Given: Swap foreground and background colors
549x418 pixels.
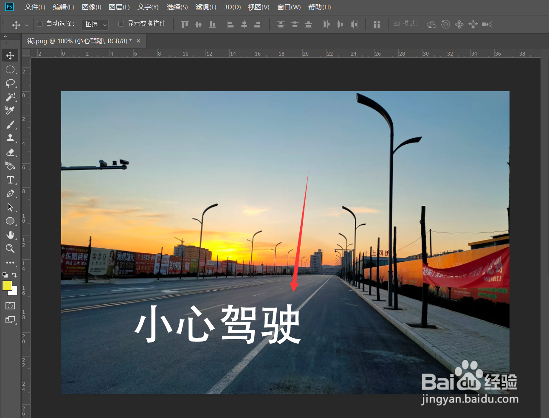Looking at the screenshot, I should (14, 275).
